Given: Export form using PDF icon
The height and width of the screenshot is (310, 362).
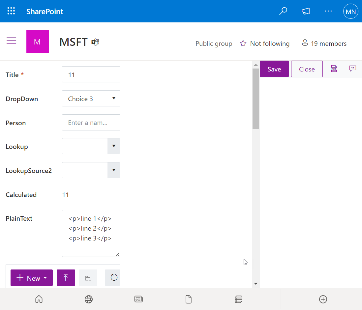Looking at the screenshot, I should (x=334, y=69).
